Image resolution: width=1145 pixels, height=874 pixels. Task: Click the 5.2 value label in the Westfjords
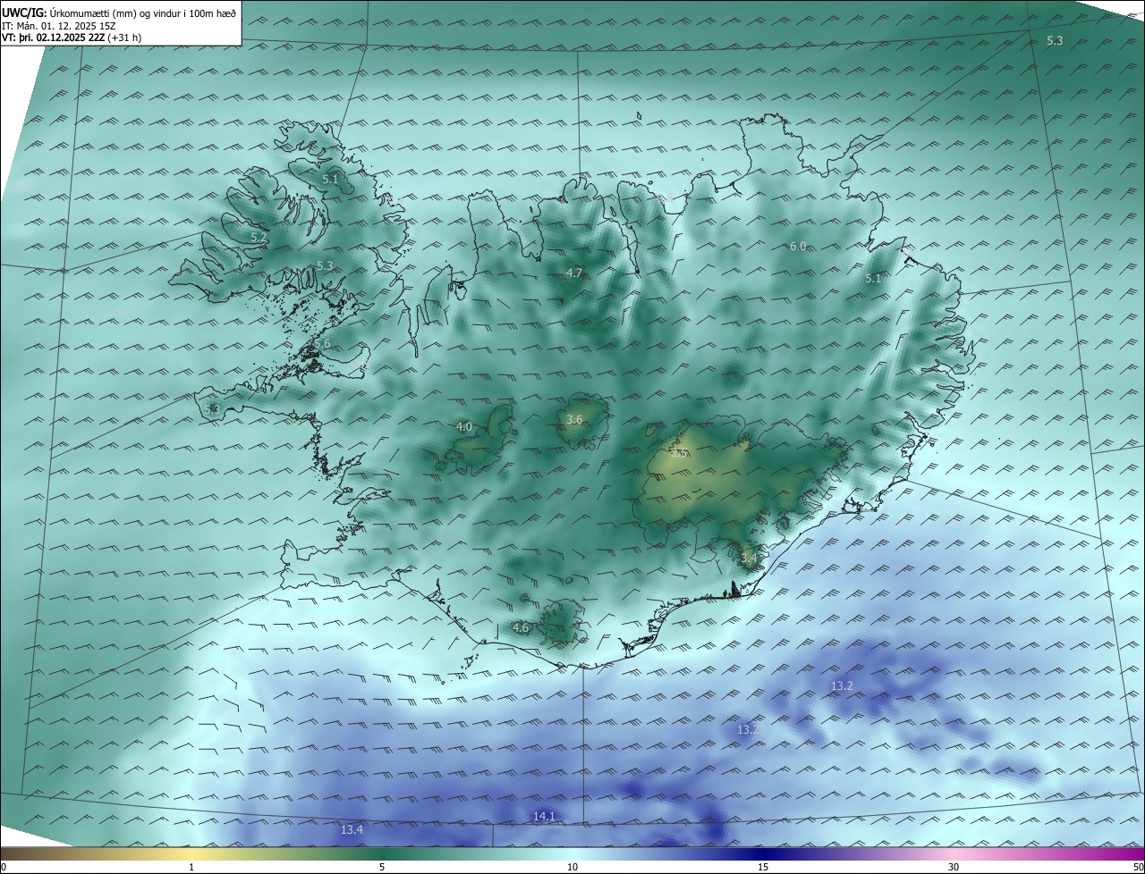click(259, 237)
